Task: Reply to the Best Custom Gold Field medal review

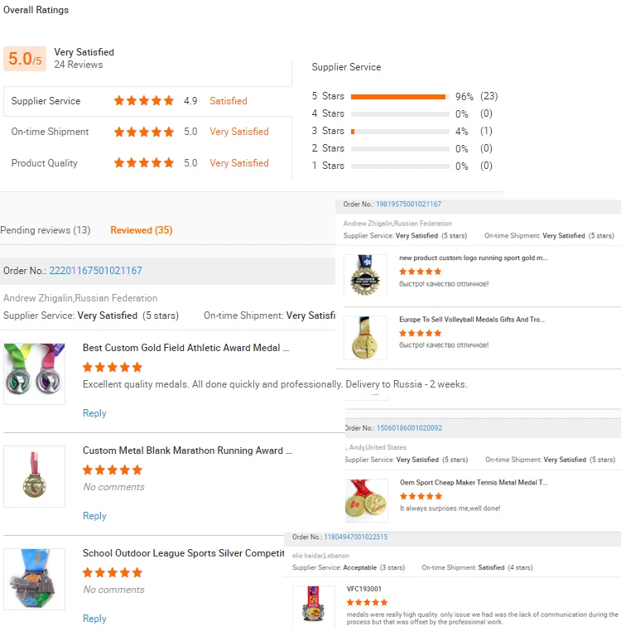Action: (94, 413)
